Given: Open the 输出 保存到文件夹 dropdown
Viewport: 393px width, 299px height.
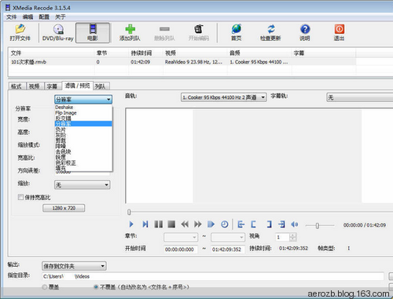Looking at the screenshot, I should [74, 266].
